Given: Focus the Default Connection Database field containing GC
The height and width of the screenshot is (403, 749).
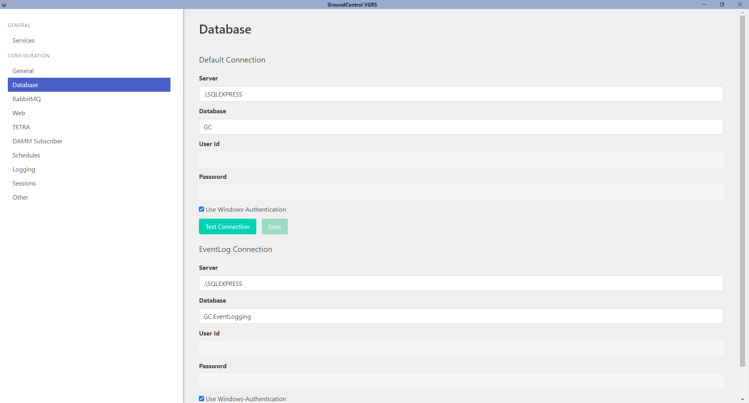Looking at the screenshot, I should 461,127.
